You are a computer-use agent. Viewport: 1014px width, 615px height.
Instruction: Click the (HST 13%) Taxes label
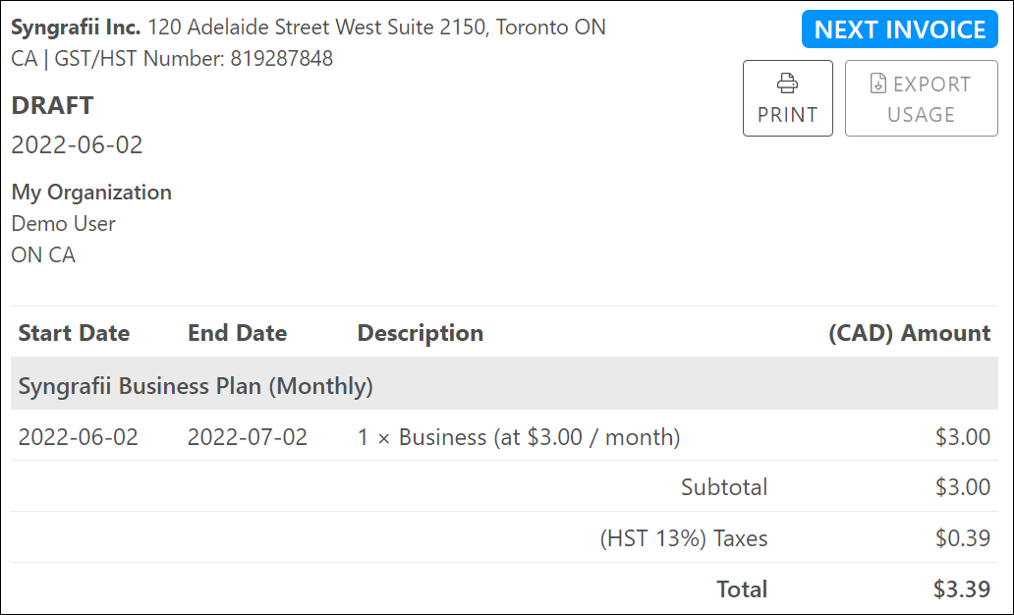click(x=683, y=538)
